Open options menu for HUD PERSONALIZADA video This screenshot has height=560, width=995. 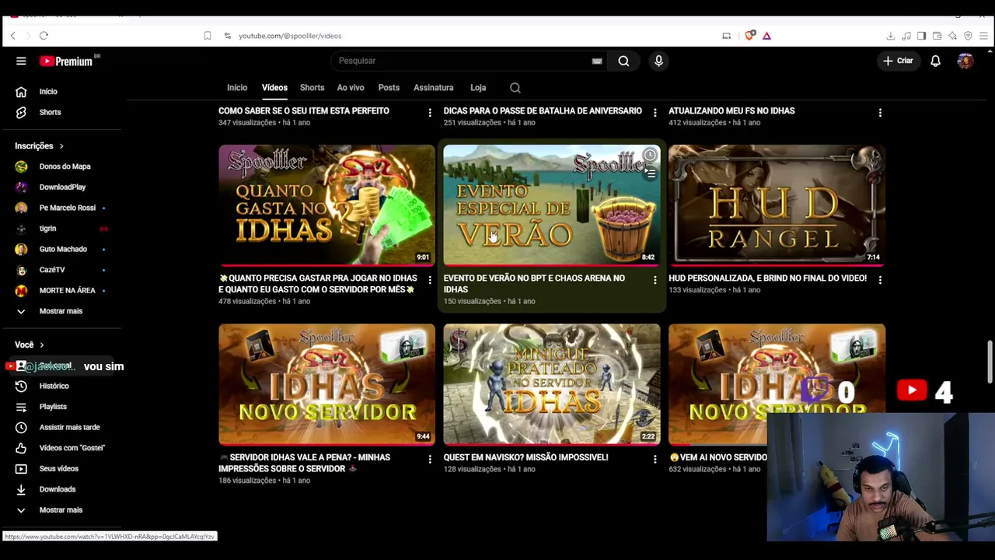point(880,280)
